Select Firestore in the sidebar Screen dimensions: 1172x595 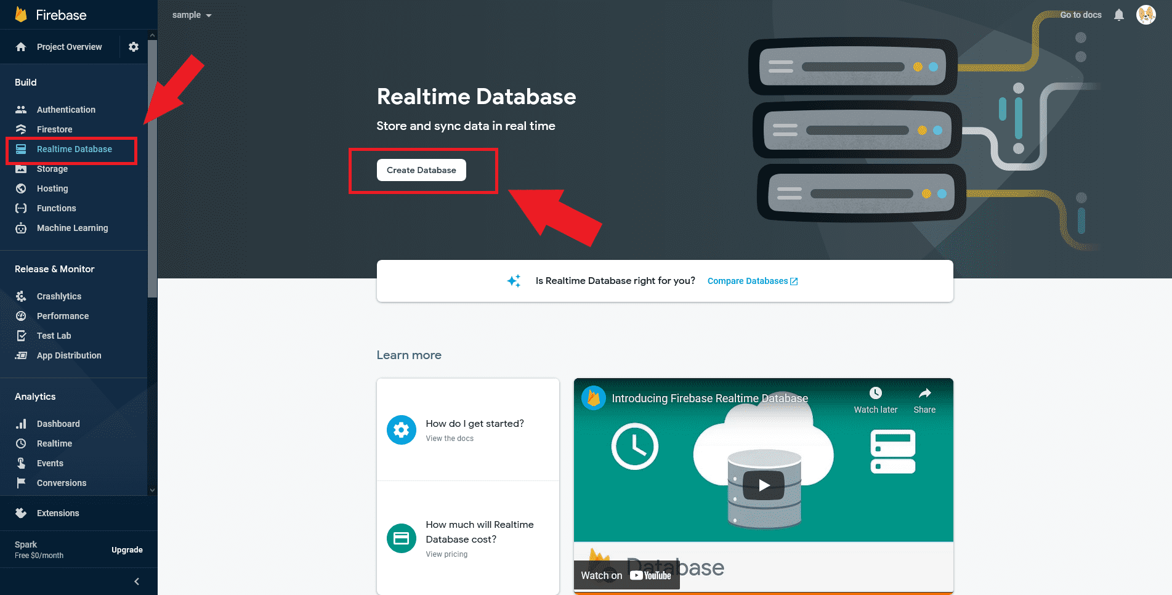tap(54, 129)
